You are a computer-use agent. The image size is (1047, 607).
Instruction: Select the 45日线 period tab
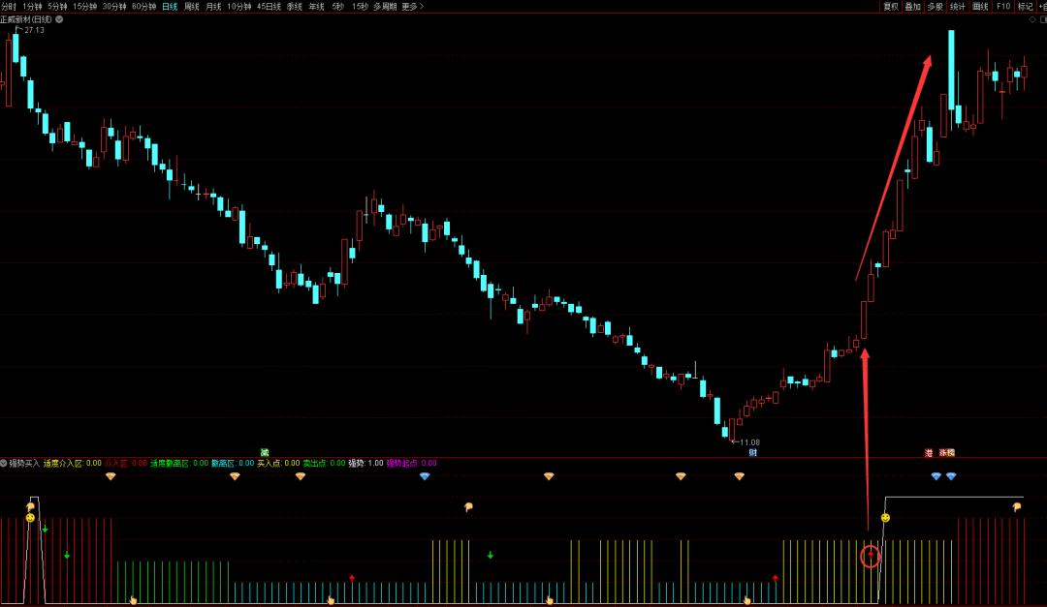click(x=270, y=6)
